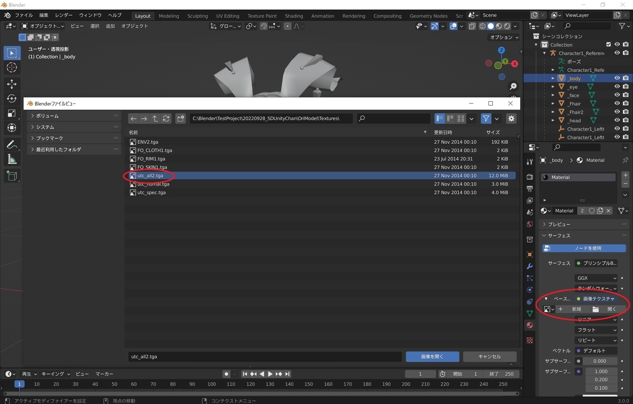
Task: Switch to Shading workspace tab
Action: point(294,16)
